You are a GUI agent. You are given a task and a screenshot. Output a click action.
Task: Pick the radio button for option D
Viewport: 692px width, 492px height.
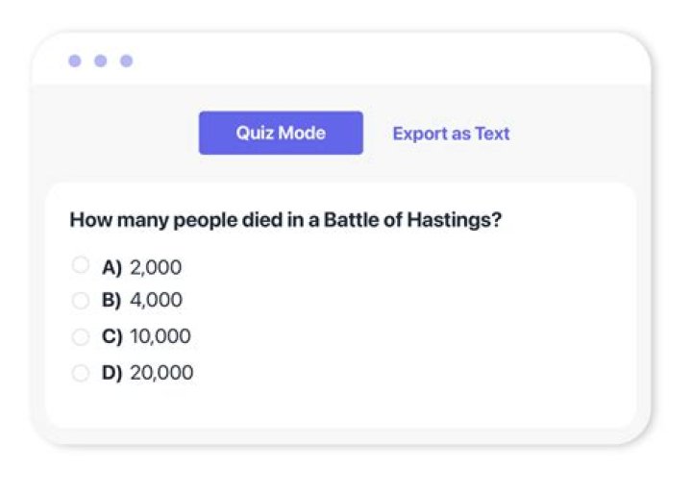pyautogui.click(x=81, y=373)
